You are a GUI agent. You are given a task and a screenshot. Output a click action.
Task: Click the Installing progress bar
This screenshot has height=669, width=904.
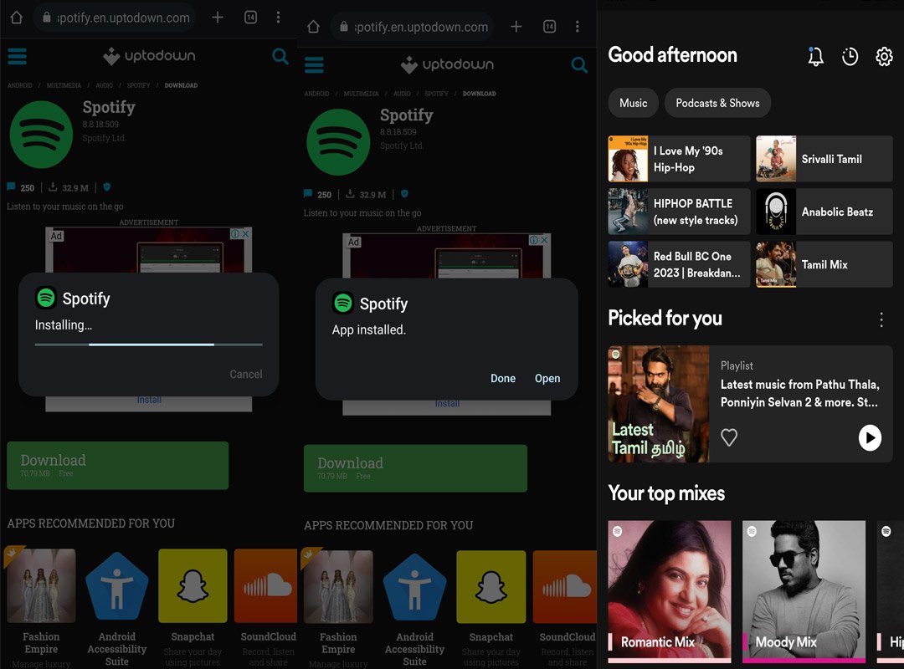click(148, 344)
